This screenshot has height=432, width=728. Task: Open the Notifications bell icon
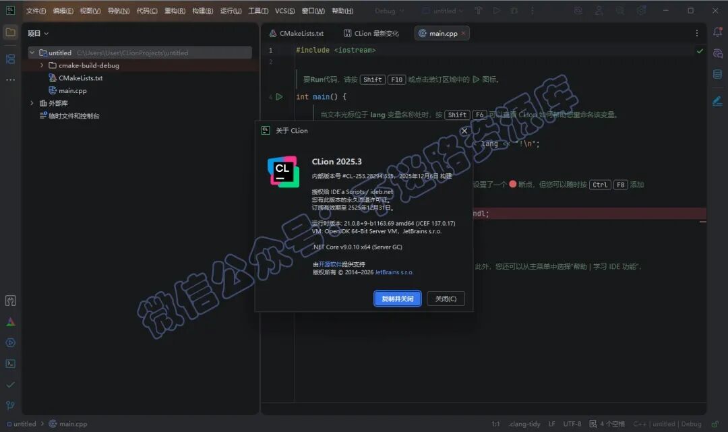coord(717,32)
